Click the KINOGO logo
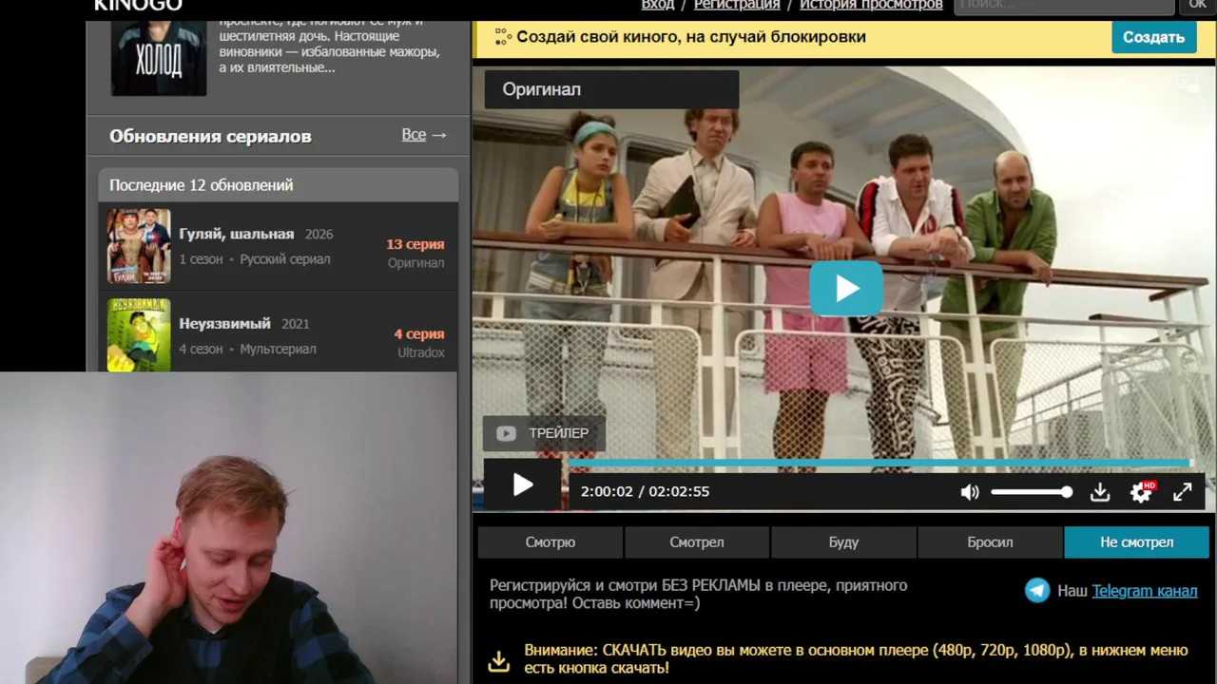 (x=138, y=6)
